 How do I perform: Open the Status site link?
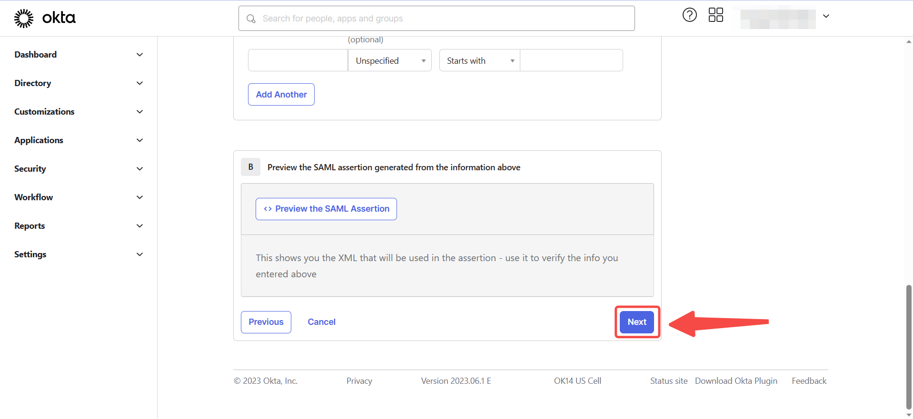[669, 381]
